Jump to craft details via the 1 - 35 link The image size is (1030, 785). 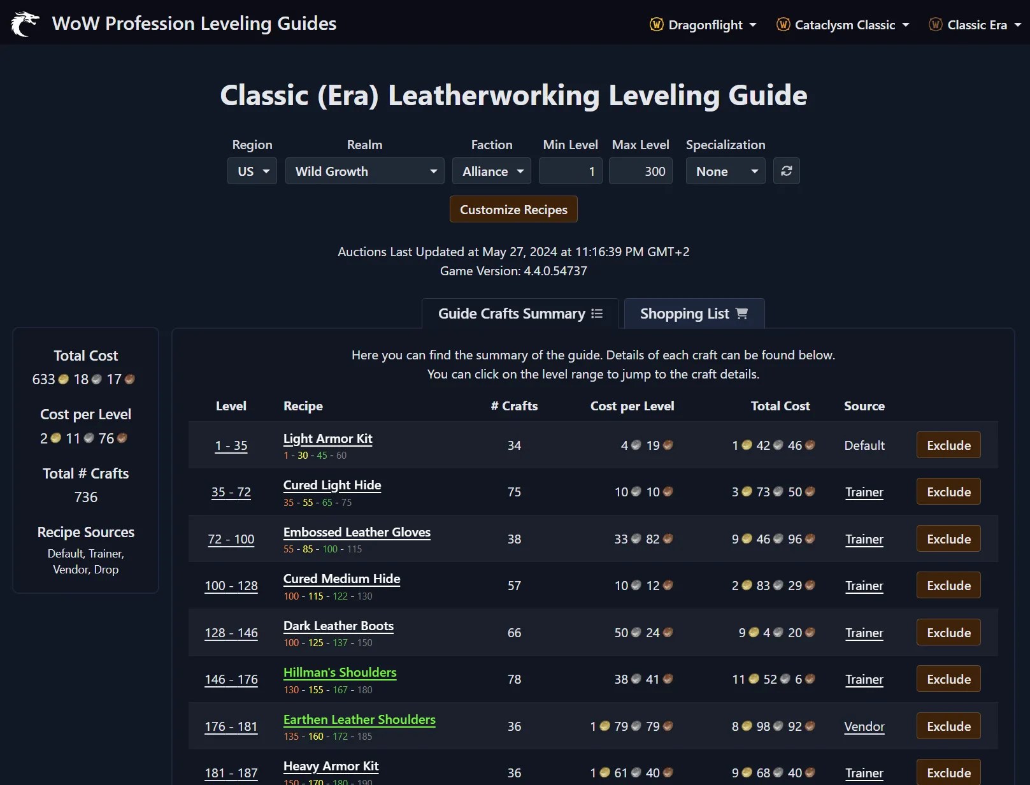(231, 445)
